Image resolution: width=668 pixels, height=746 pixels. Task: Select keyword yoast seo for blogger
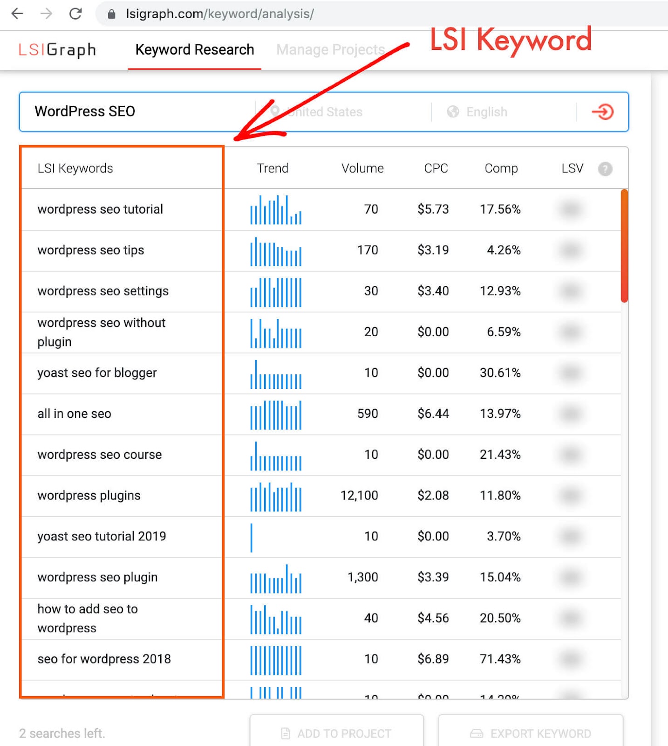(x=97, y=373)
